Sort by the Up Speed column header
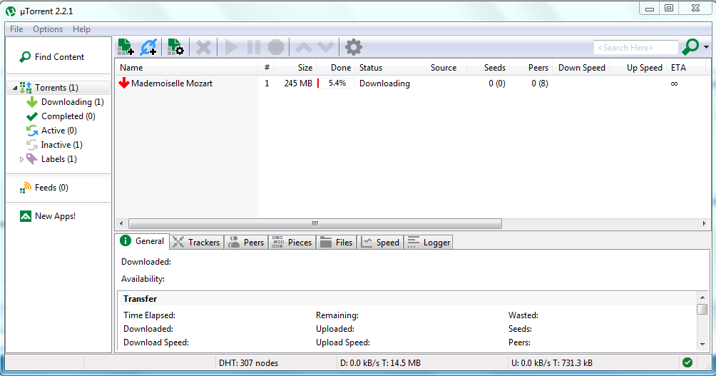Viewport: 716px width, 376px height. [638, 68]
